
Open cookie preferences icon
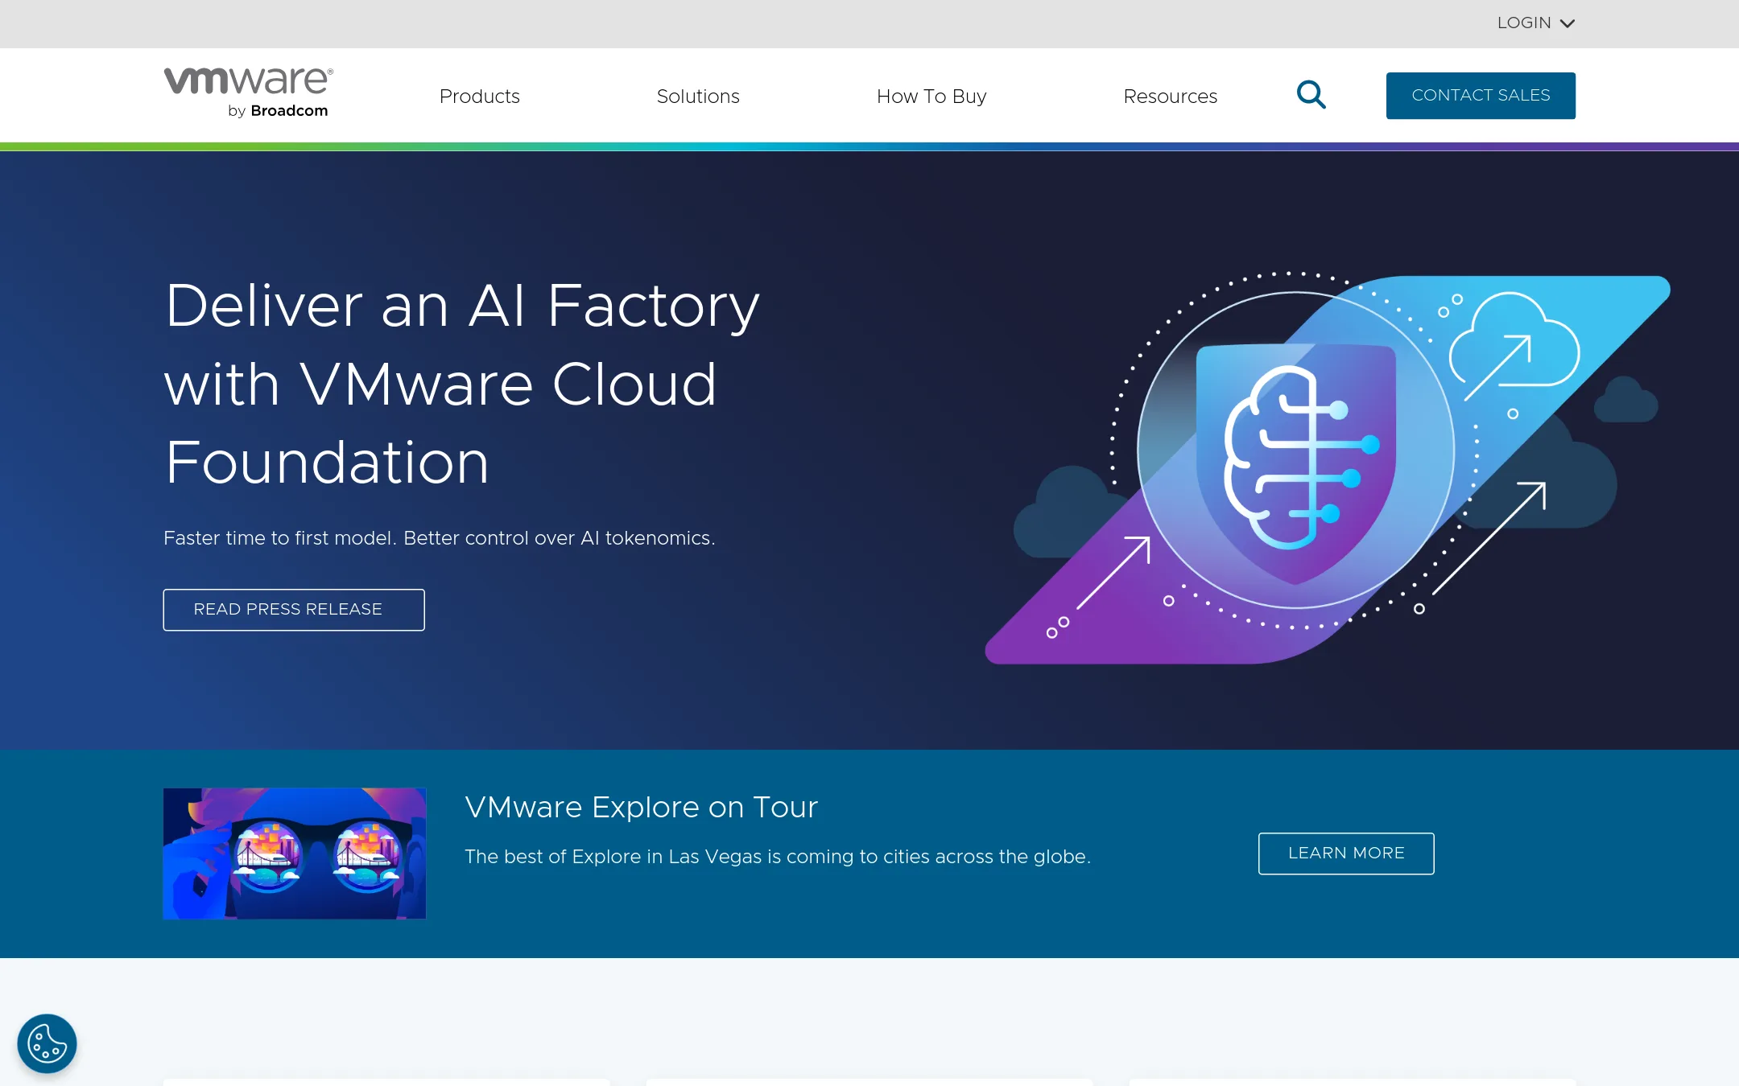[48, 1043]
